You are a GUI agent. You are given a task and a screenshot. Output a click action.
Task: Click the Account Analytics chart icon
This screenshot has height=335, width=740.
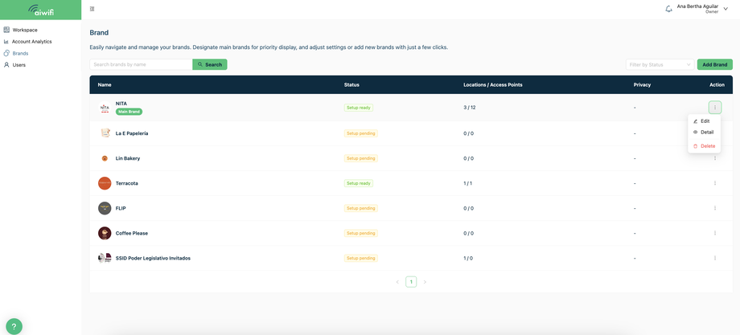[6, 42]
